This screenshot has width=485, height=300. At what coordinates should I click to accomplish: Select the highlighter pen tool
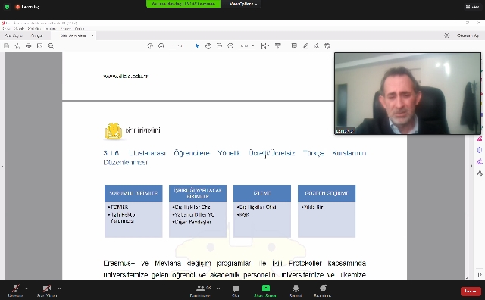(305, 46)
